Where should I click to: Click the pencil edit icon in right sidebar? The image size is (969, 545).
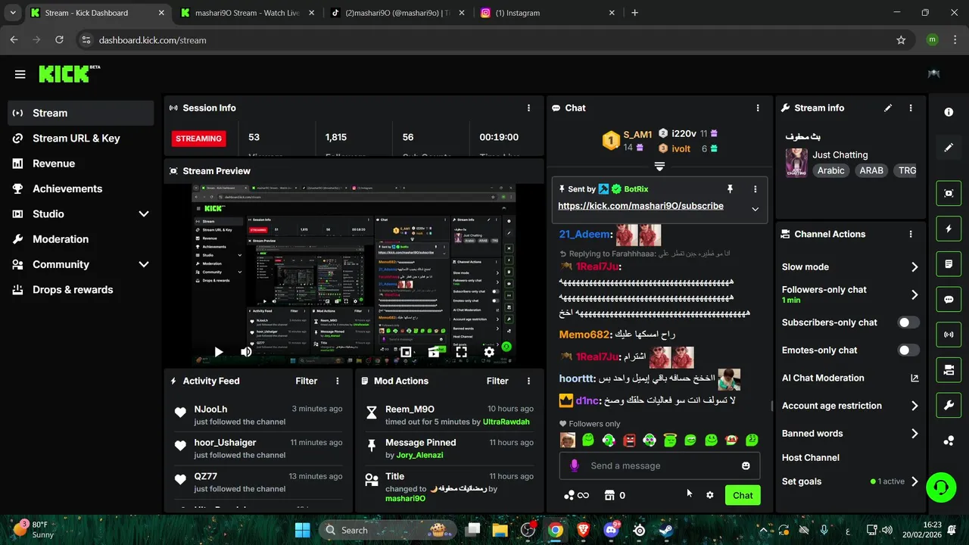point(949,148)
